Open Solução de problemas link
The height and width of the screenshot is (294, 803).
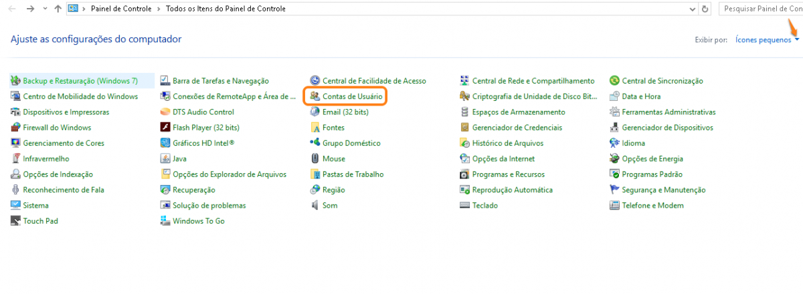point(209,206)
